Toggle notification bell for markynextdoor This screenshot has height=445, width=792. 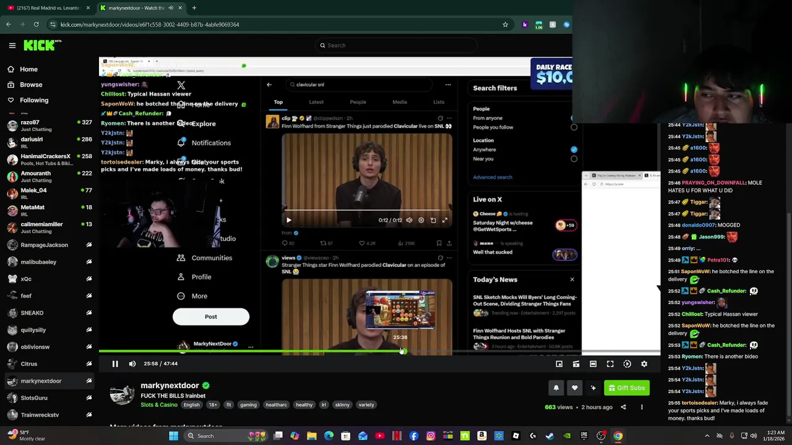click(x=556, y=388)
